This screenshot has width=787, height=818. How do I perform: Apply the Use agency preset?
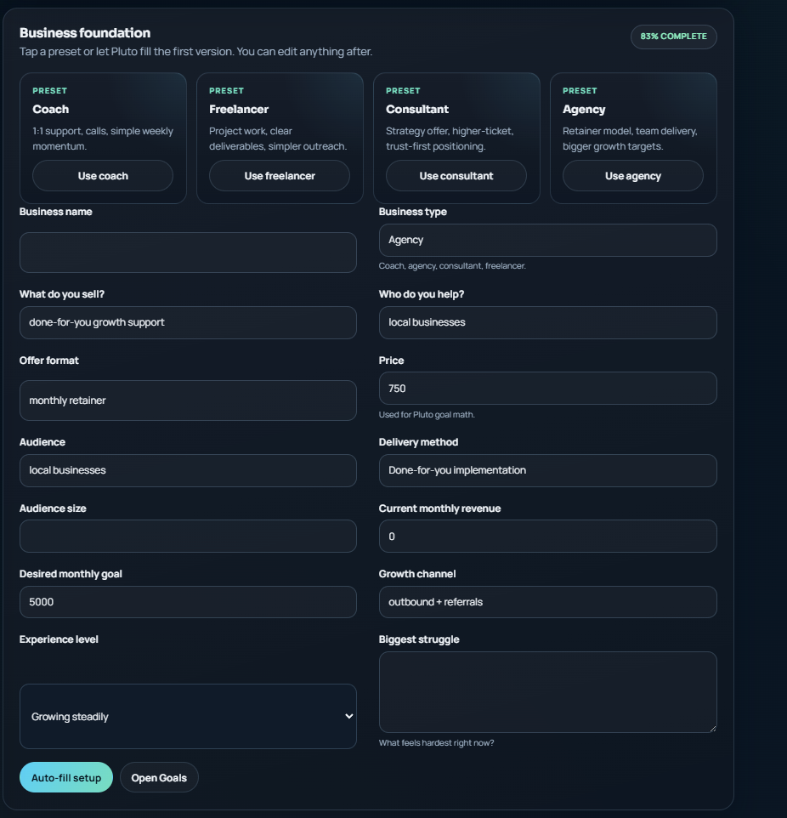[x=632, y=175]
